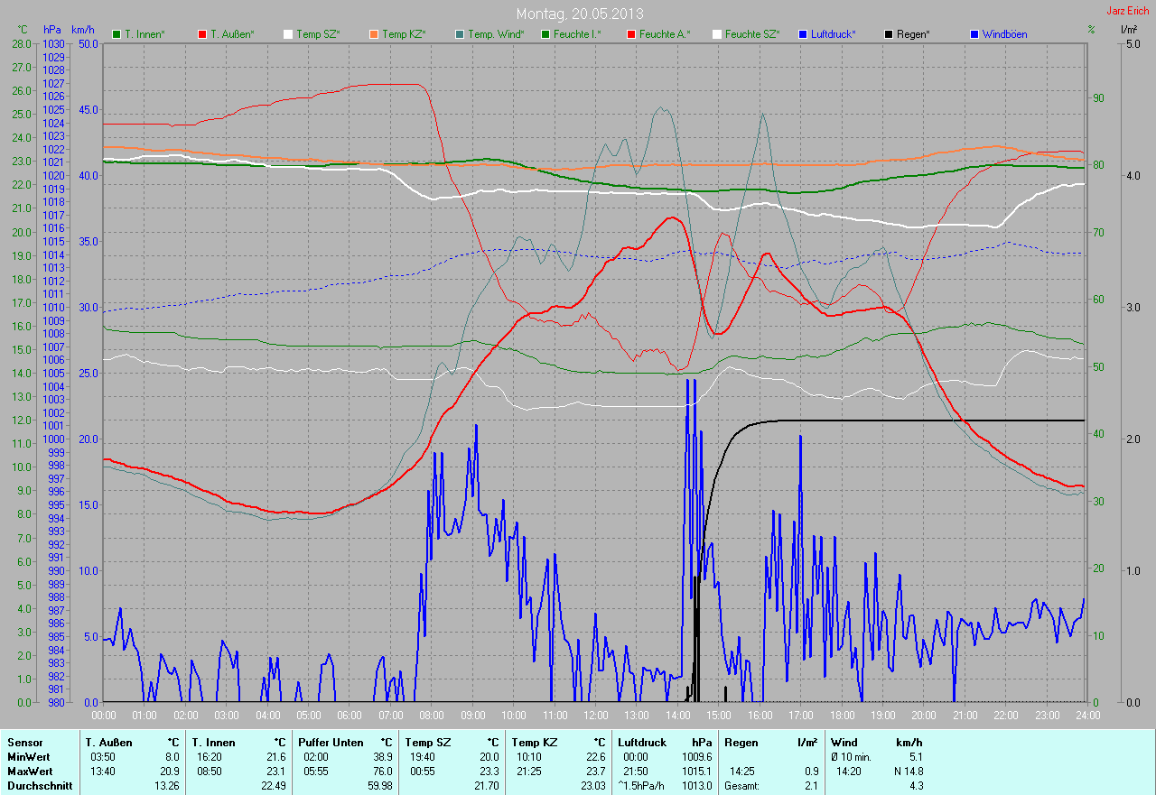Click the green T. Innen legend square
This screenshot has height=795, width=1156.
click(x=117, y=34)
